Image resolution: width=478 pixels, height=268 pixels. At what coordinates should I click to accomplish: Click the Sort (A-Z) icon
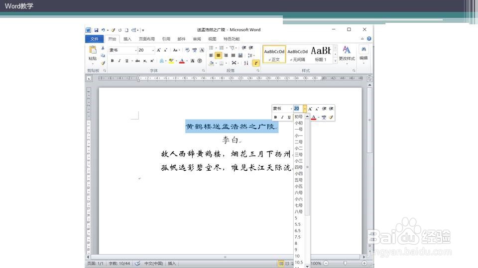click(246, 63)
